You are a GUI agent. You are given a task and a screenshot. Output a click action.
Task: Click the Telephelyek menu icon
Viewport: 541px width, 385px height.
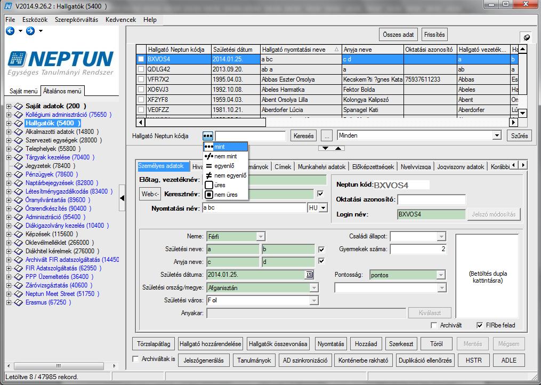[x=19, y=149]
